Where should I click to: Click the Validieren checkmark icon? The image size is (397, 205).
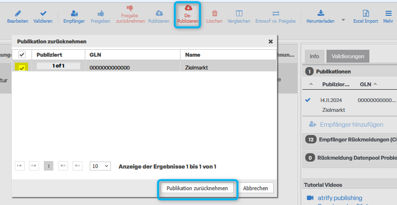pyautogui.click(x=43, y=13)
